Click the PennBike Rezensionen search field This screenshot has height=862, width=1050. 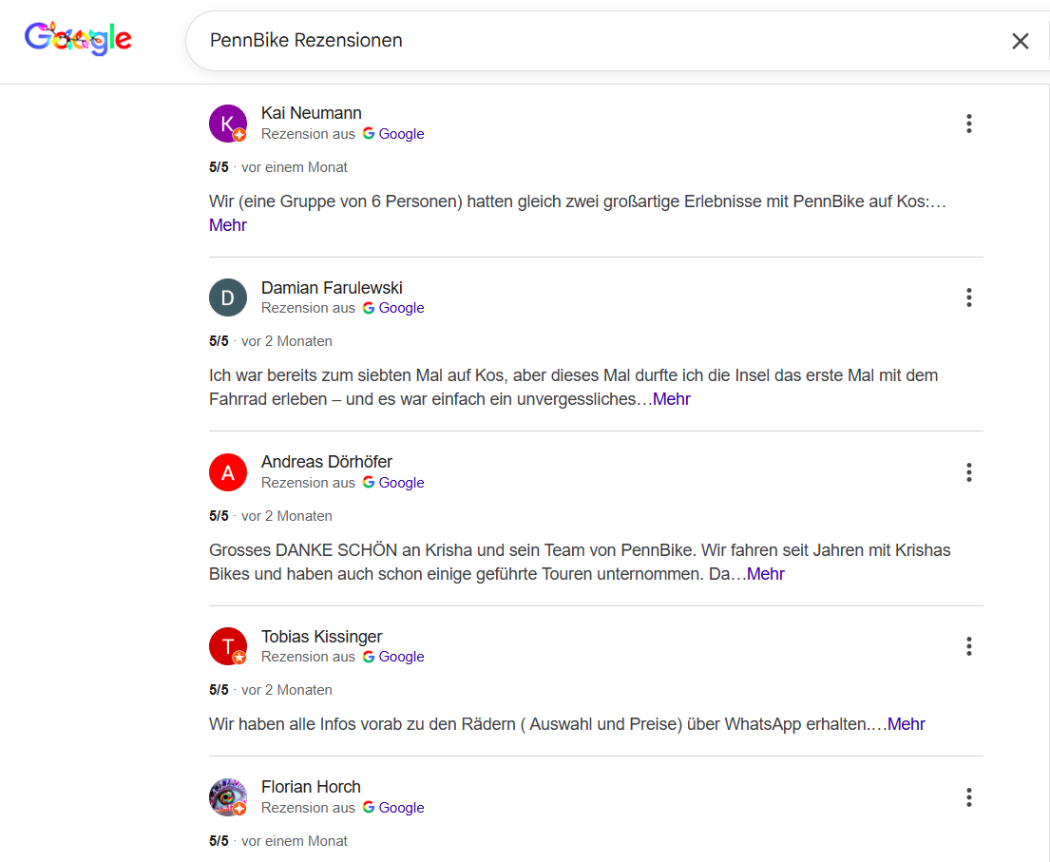(x=589, y=41)
